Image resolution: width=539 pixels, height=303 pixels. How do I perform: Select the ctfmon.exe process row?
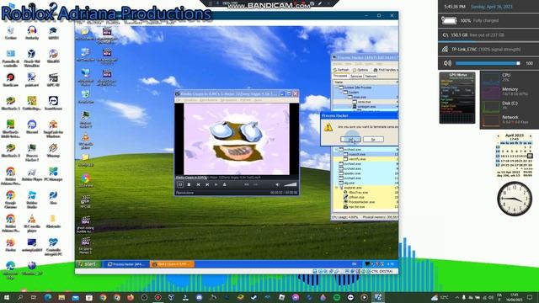365,197
